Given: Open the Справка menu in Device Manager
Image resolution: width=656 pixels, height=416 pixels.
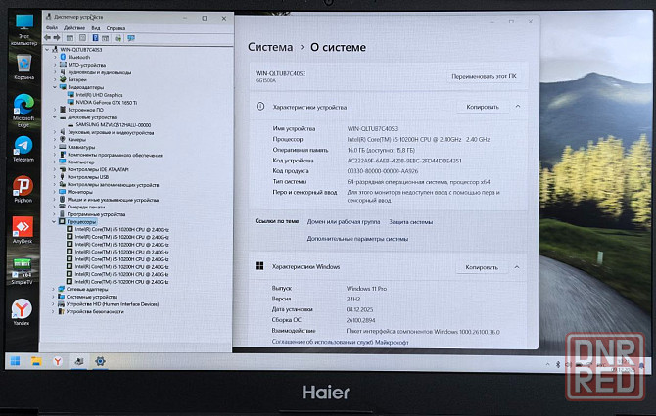Looking at the screenshot, I should (x=116, y=28).
